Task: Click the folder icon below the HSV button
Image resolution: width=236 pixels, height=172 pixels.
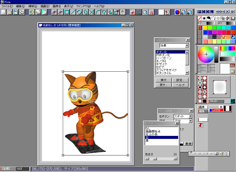Action: coord(232,71)
